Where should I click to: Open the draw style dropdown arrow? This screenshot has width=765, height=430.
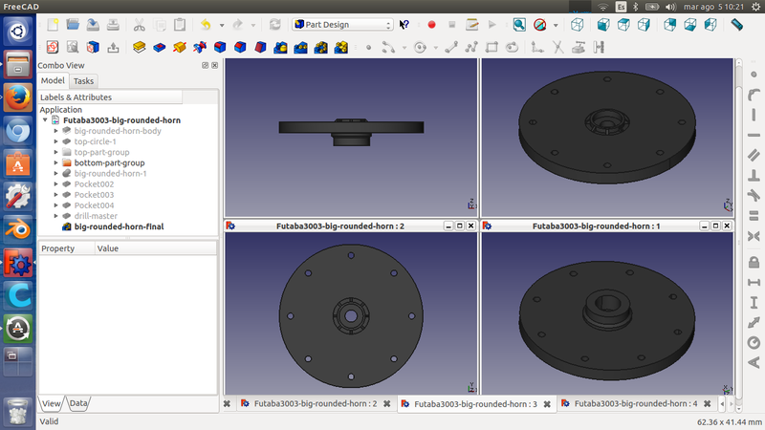tap(556, 24)
